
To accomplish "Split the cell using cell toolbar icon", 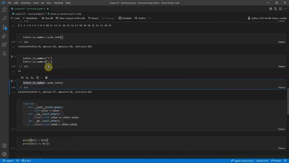I will (x=37, y=78).
